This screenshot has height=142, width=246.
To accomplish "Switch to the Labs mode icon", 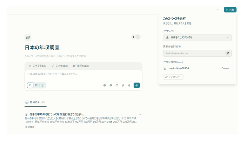I will click(37, 85).
